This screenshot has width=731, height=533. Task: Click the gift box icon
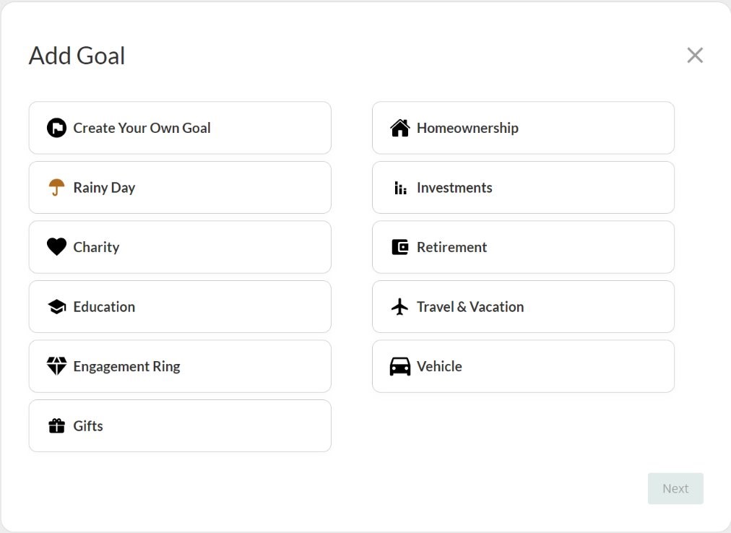click(x=56, y=426)
